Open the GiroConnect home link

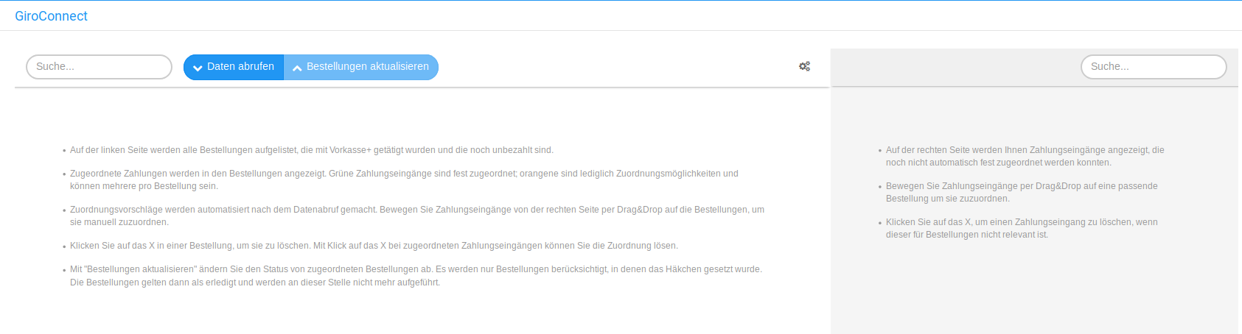pos(51,16)
